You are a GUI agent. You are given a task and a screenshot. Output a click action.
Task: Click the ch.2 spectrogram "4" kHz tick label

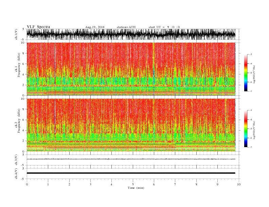point(23,131)
